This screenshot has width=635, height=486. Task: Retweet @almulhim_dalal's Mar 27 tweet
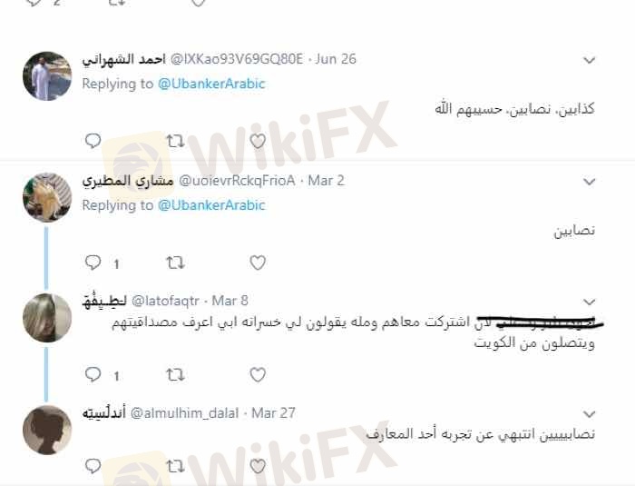point(175,466)
